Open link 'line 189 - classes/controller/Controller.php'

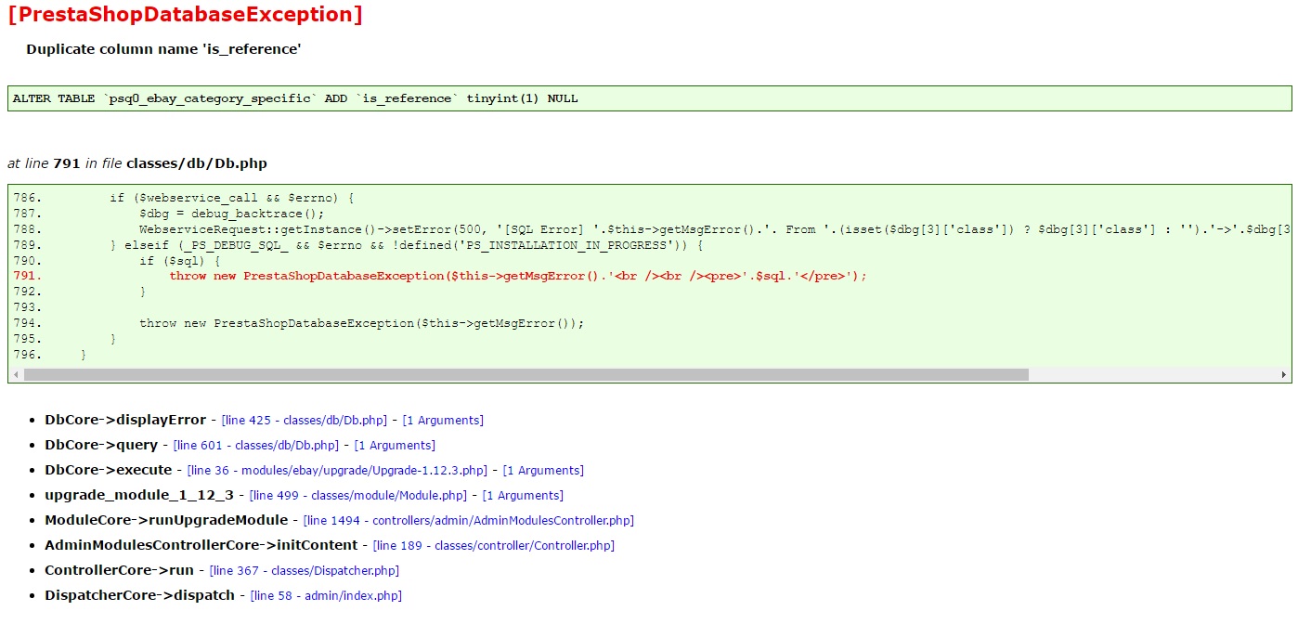(x=494, y=546)
